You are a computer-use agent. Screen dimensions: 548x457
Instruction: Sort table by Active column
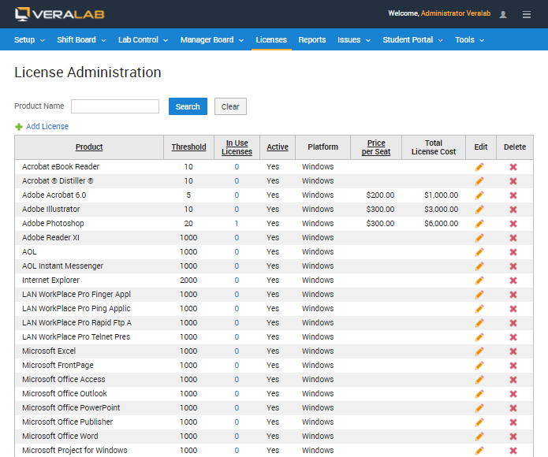278,147
